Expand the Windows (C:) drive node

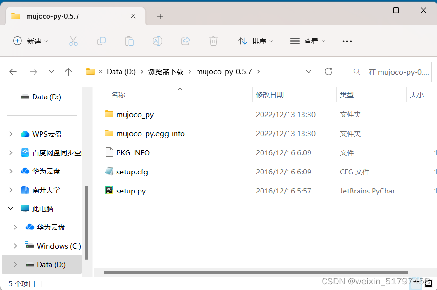point(15,246)
